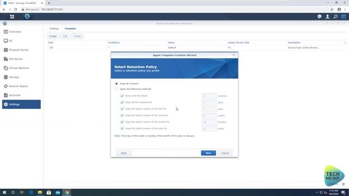Open Virtual Machine section

pyautogui.click(x=21, y=68)
